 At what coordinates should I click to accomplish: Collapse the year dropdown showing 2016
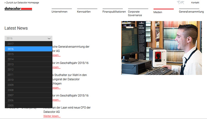tap(28, 38)
